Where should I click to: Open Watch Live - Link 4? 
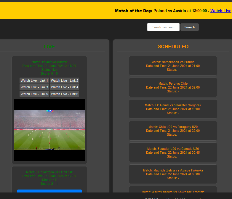65,87
